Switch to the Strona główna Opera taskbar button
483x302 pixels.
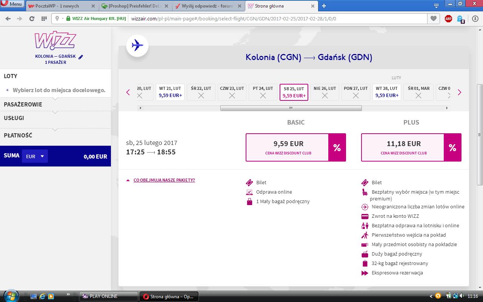tap(169, 296)
